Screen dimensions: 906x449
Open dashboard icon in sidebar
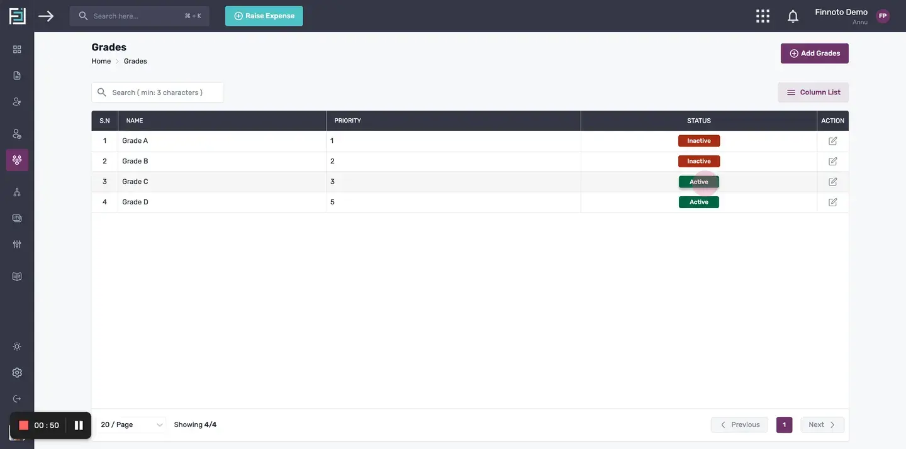point(17,49)
